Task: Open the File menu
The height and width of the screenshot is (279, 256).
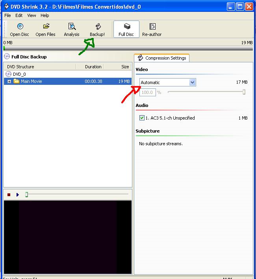Action: 7,15
